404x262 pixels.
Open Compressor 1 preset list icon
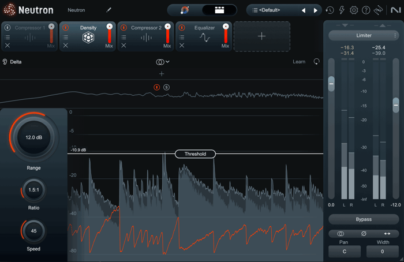click(x=8, y=38)
